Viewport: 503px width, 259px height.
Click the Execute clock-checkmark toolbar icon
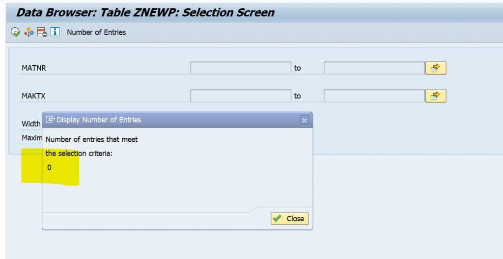(15, 32)
